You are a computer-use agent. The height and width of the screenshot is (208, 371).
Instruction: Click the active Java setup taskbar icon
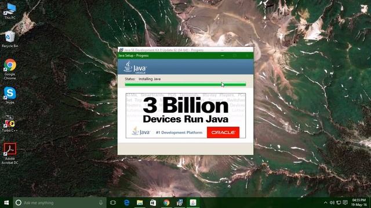(193, 203)
